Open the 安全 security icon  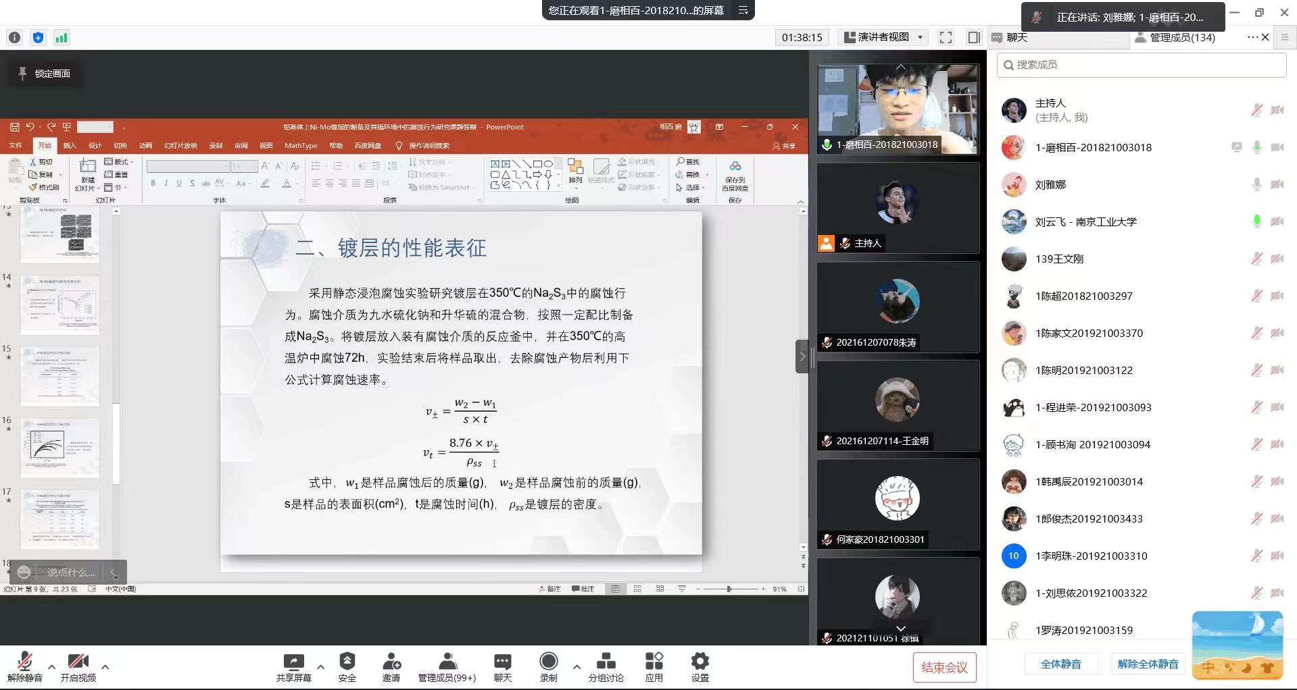pos(347,662)
